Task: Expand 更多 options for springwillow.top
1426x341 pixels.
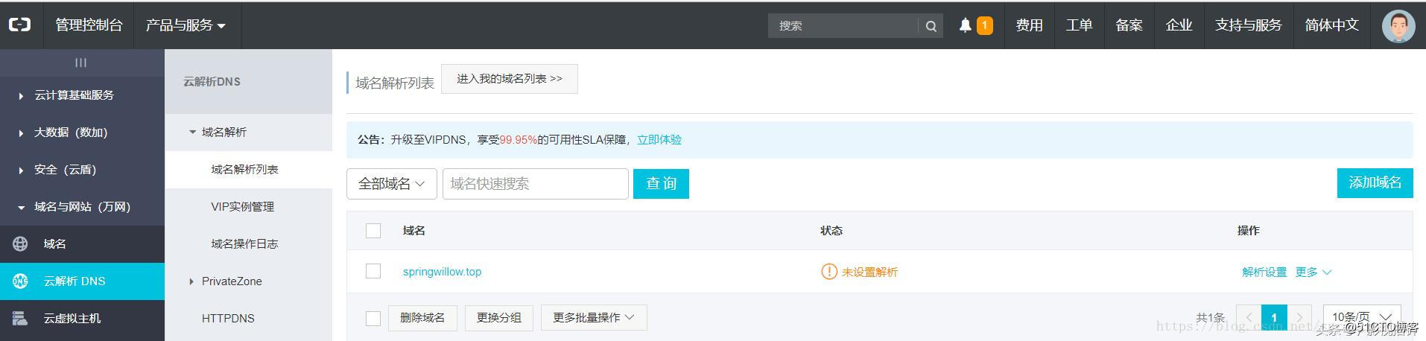Action: pyautogui.click(x=1313, y=272)
